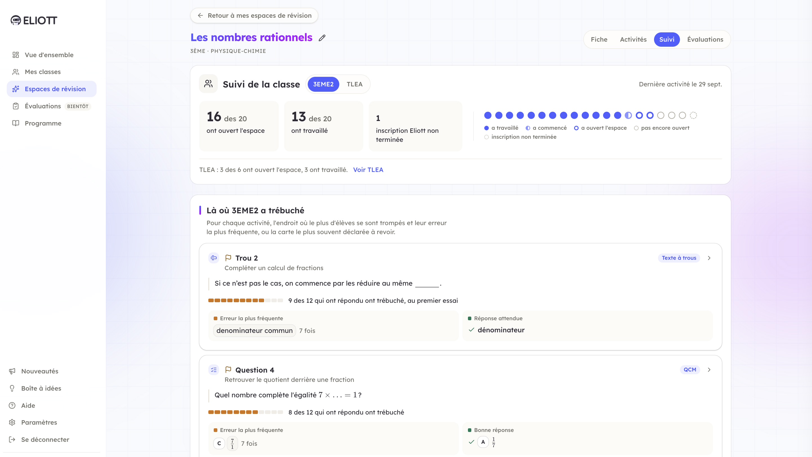This screenshot has height=457, width=812.
Task: Click the '16 des 20 ont ouvert l'espace' card
Action: [x=239, y=126]
